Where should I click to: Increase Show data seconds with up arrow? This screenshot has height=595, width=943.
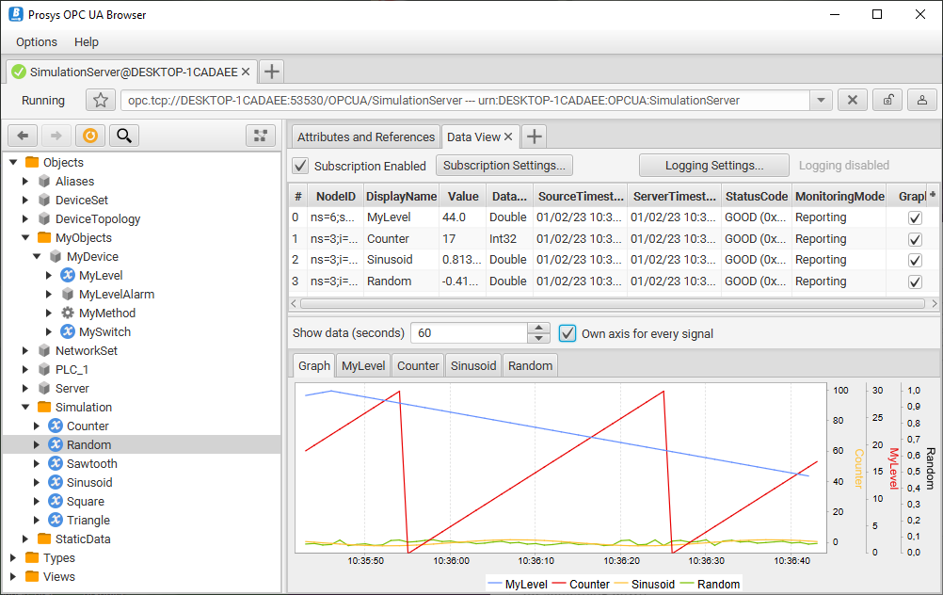pyautogui.click(x=539, y=328)
